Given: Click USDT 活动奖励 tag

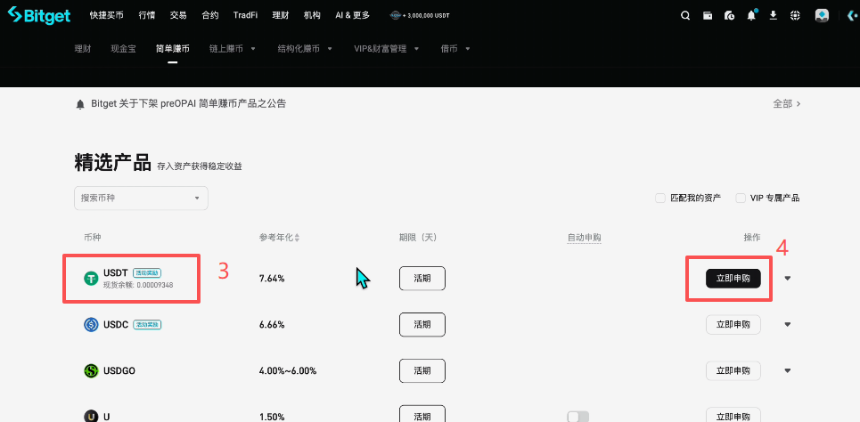Looking at the screenshot, I should coord(147,272).
